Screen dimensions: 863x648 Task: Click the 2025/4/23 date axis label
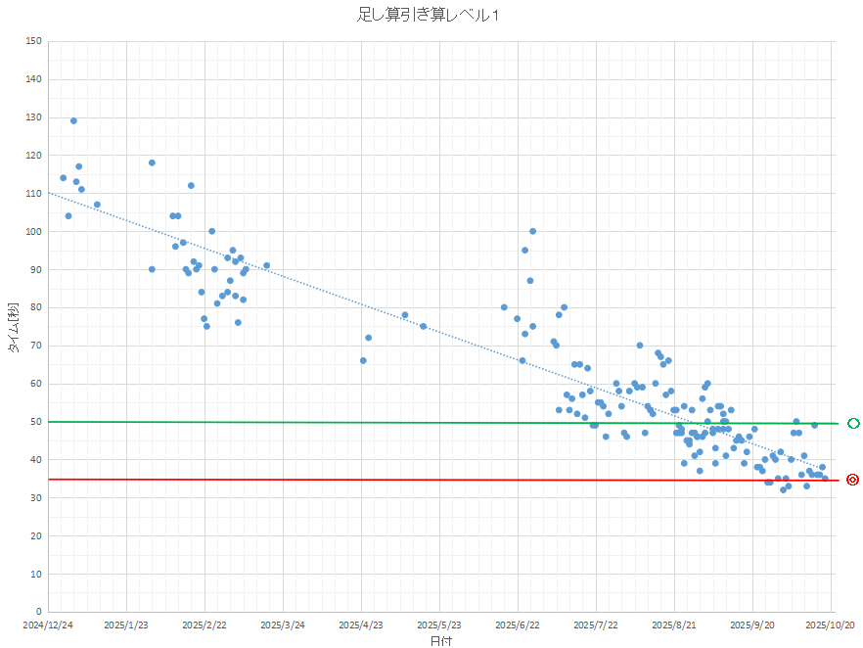(361, 625)
